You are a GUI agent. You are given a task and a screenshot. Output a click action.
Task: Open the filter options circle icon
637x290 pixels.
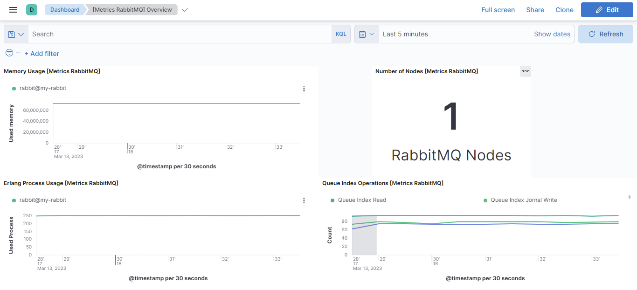[x=9, y=53]
